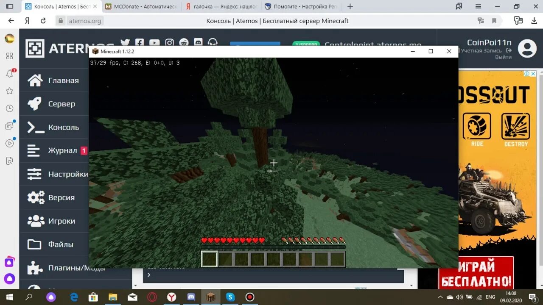Select the last Minecraft hotbar slot
This screenshot has width=543, height=305.
337,259
